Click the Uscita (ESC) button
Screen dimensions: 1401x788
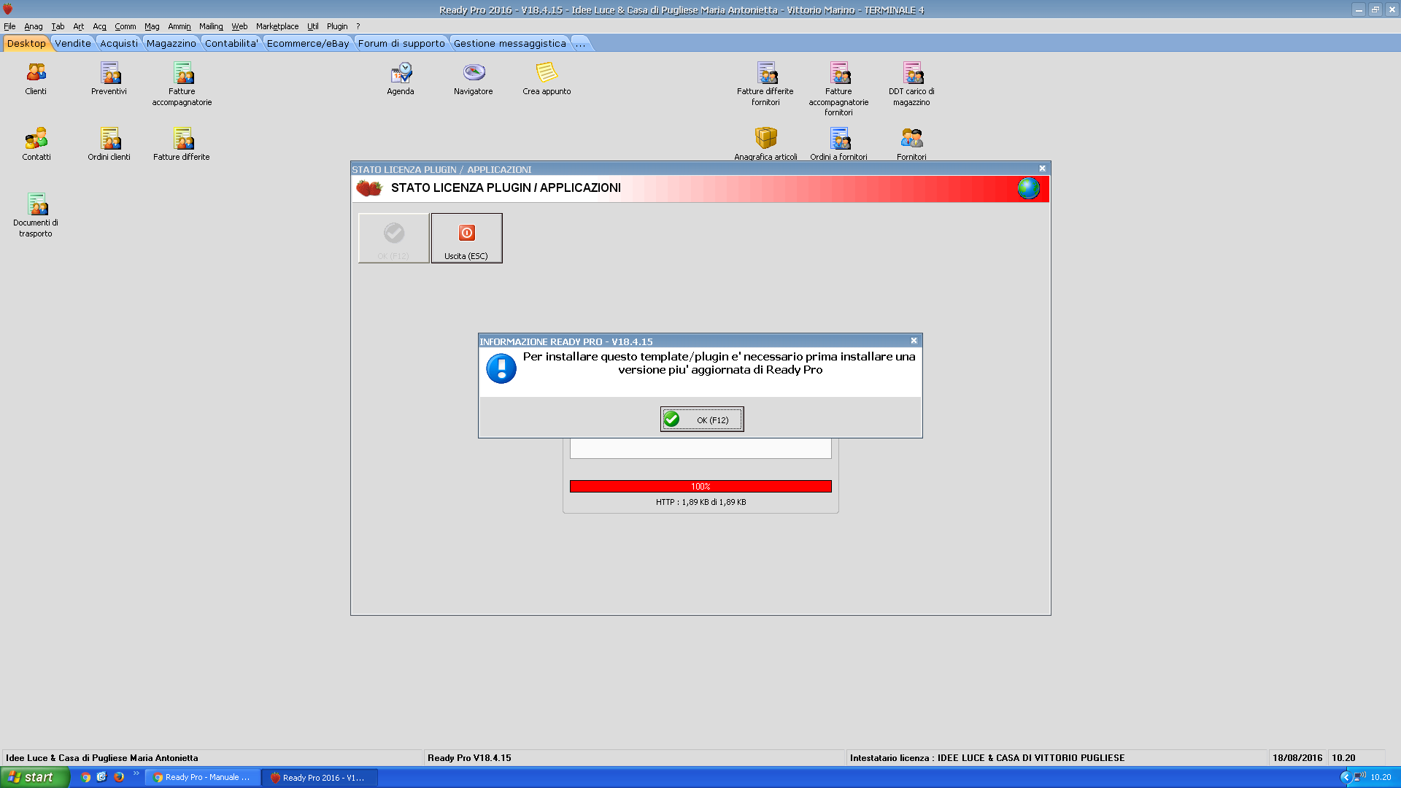point(466,238)
